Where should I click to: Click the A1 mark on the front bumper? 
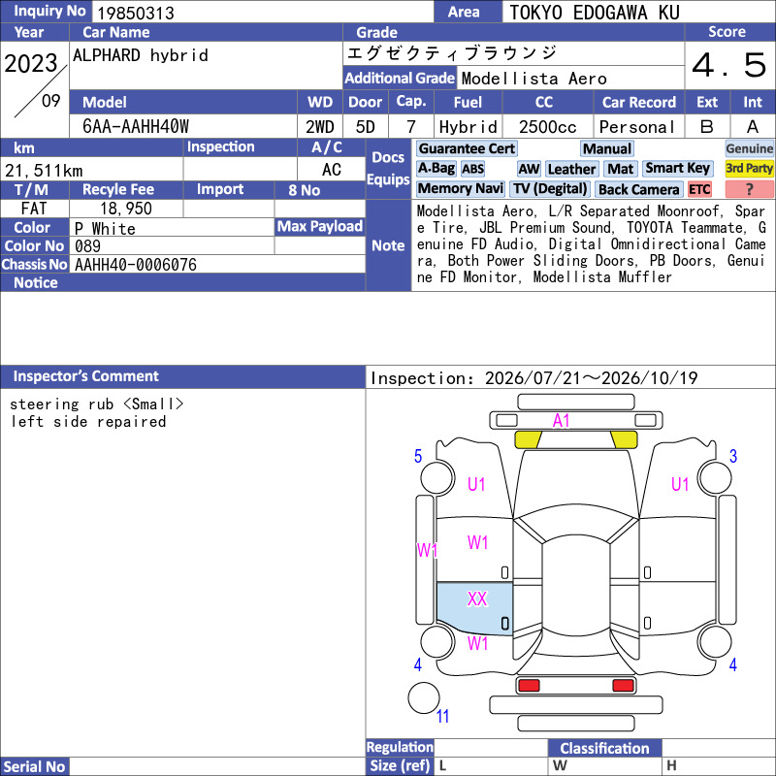tap(561, 421)
